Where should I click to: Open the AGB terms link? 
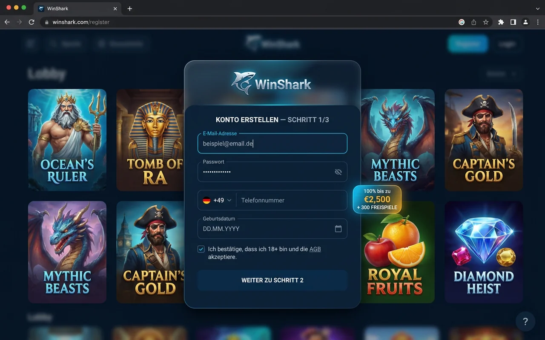click(315, 249)
